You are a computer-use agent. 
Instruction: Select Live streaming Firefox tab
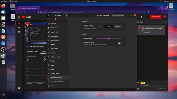pyautogui.click(x=30, y=8)
